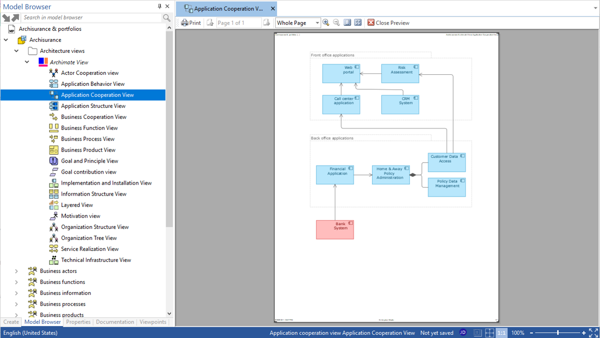Select Technical Infrastructure View icon
Screen dimensions: 600x338
point(54,260)
